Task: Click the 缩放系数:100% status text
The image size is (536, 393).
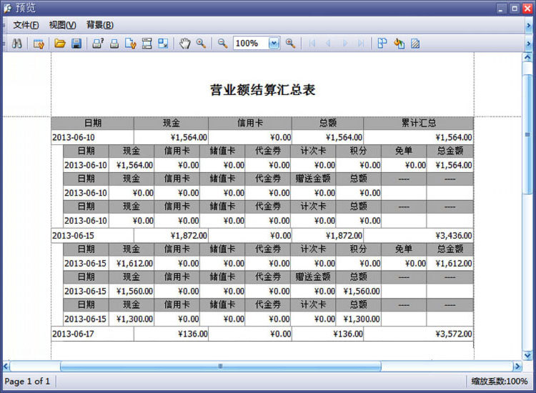Action: 500,382
